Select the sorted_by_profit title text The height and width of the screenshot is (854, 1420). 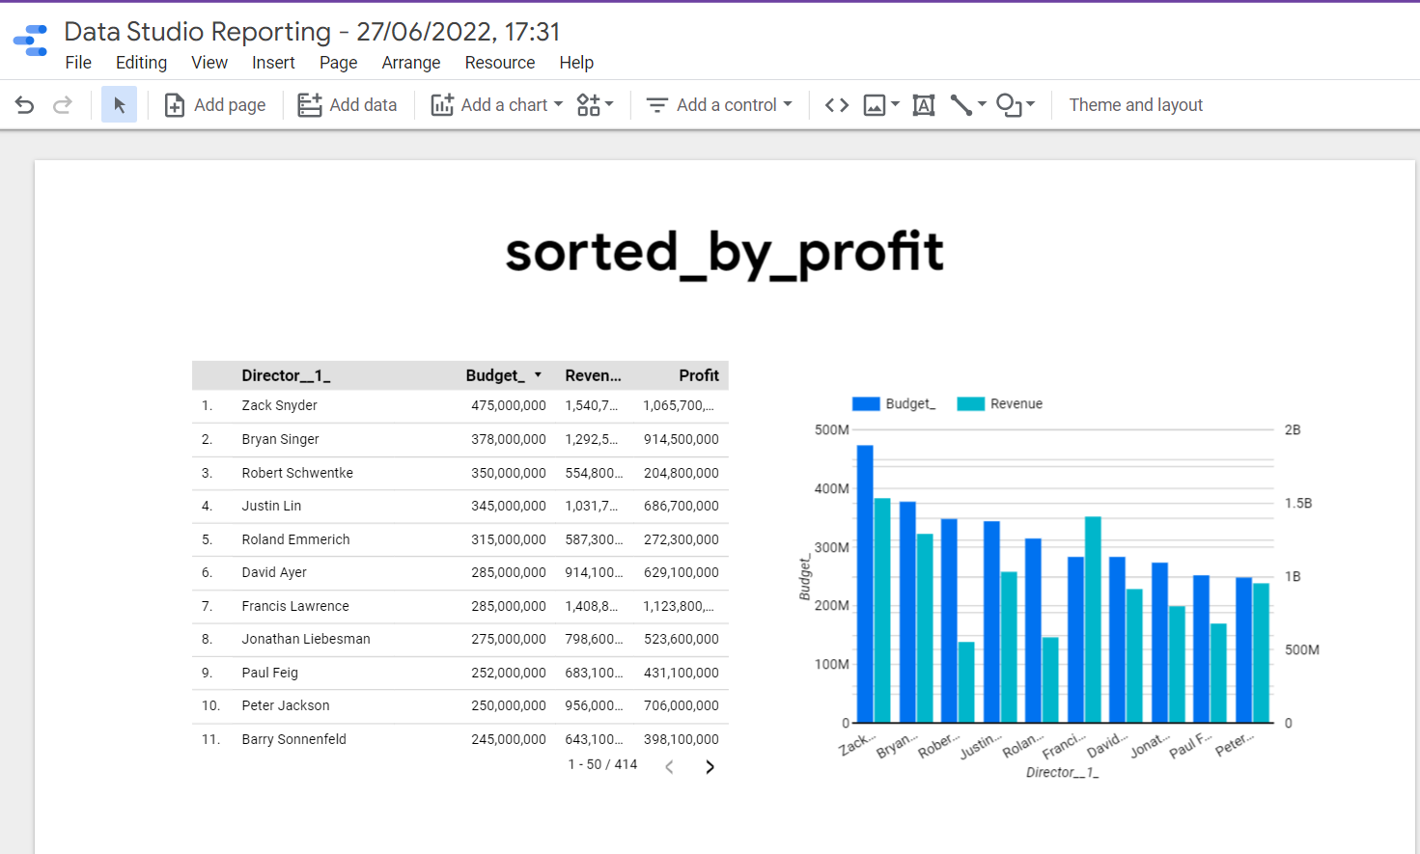point(724,253)
